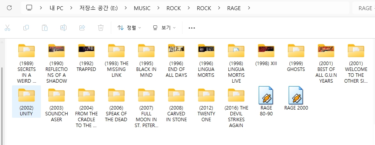Select the (2007) FULL MOON IN ST. PETER folder icon
Viewport: 375px width, 145px height.
pyautogui.click(x=146, y=95)
